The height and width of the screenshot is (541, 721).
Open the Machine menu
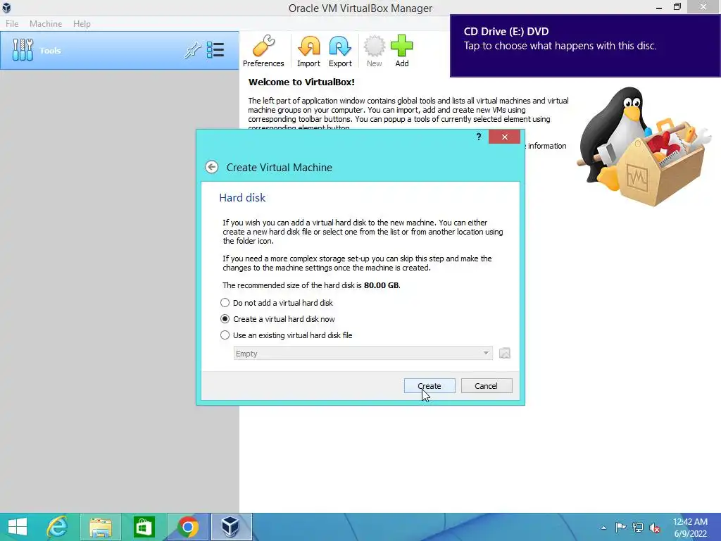(x=46, y=23)
